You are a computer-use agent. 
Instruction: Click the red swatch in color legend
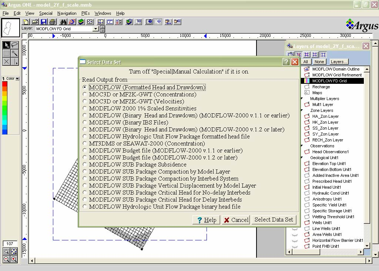click(4, 84)
